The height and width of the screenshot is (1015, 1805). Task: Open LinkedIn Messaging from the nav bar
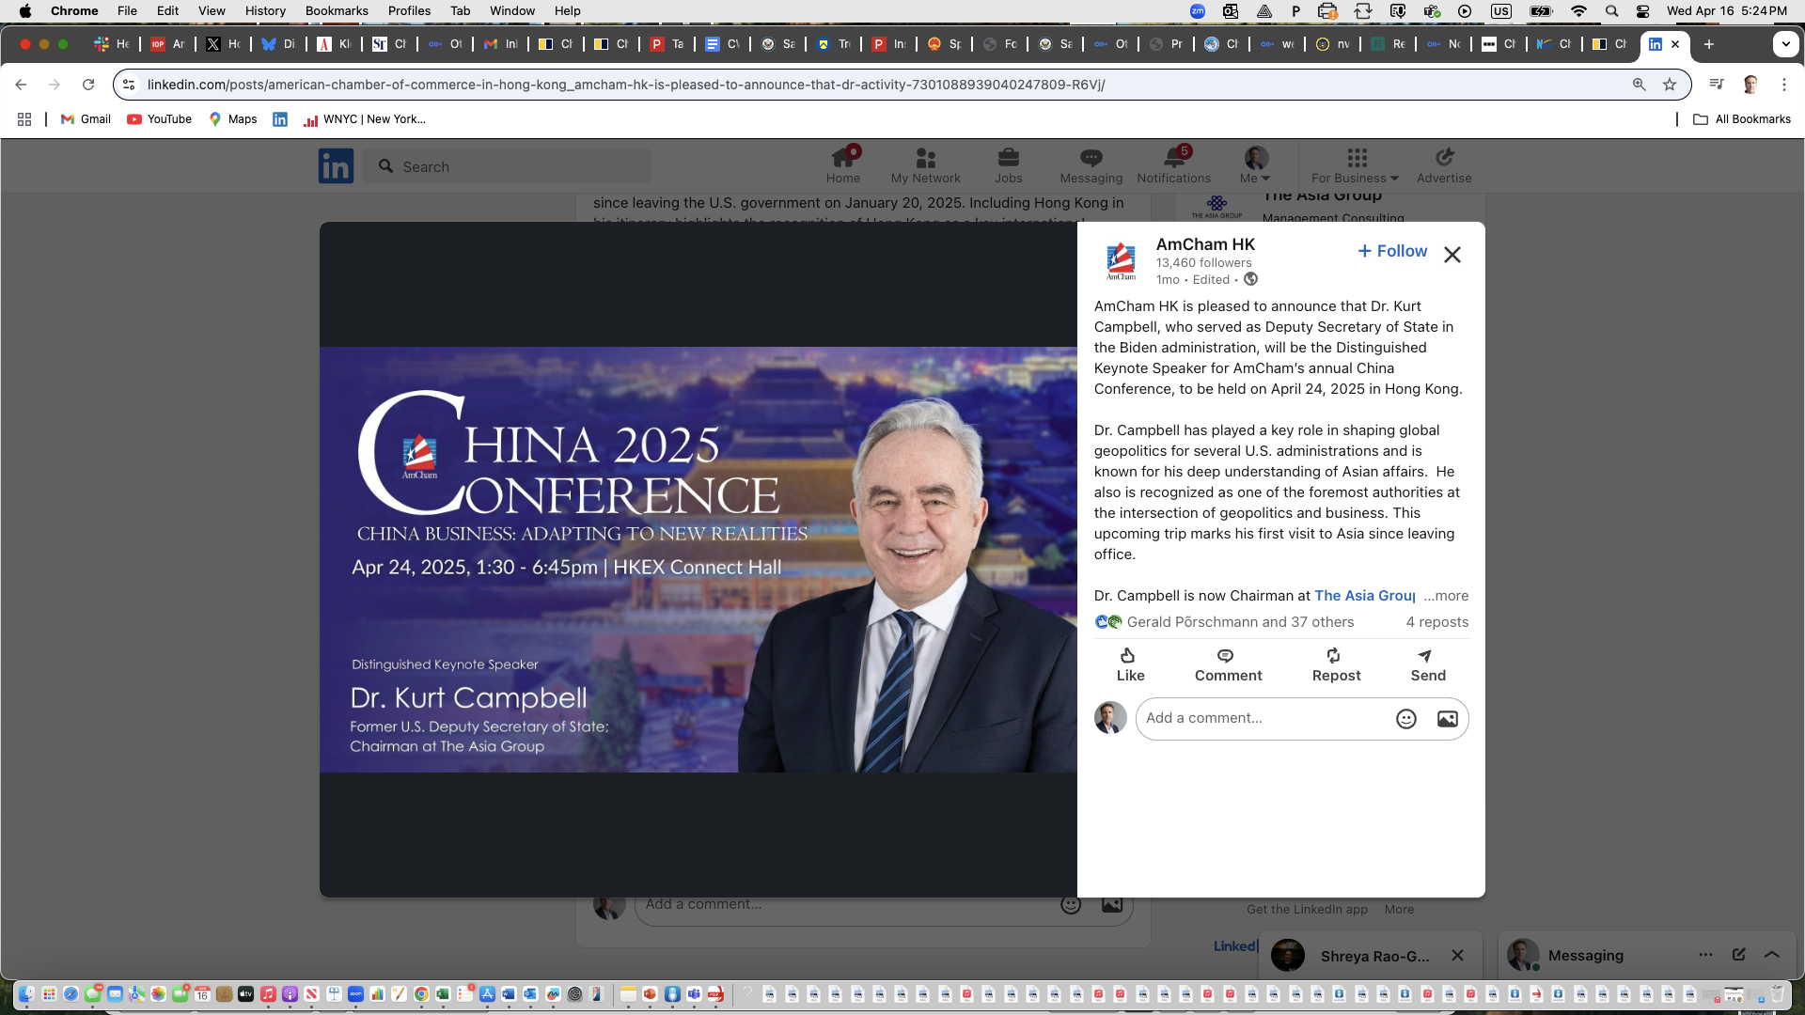[x=1091, y=165]
